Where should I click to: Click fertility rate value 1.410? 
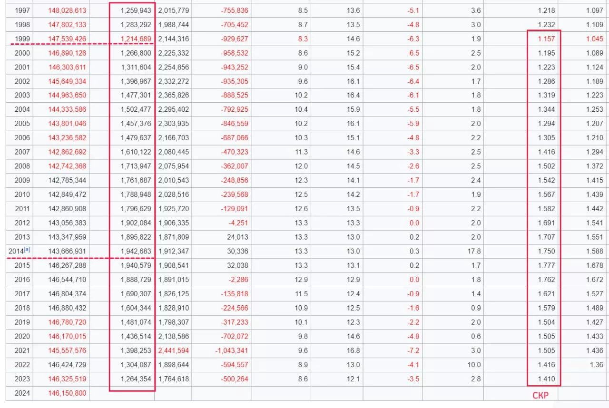tap(546, 379)
